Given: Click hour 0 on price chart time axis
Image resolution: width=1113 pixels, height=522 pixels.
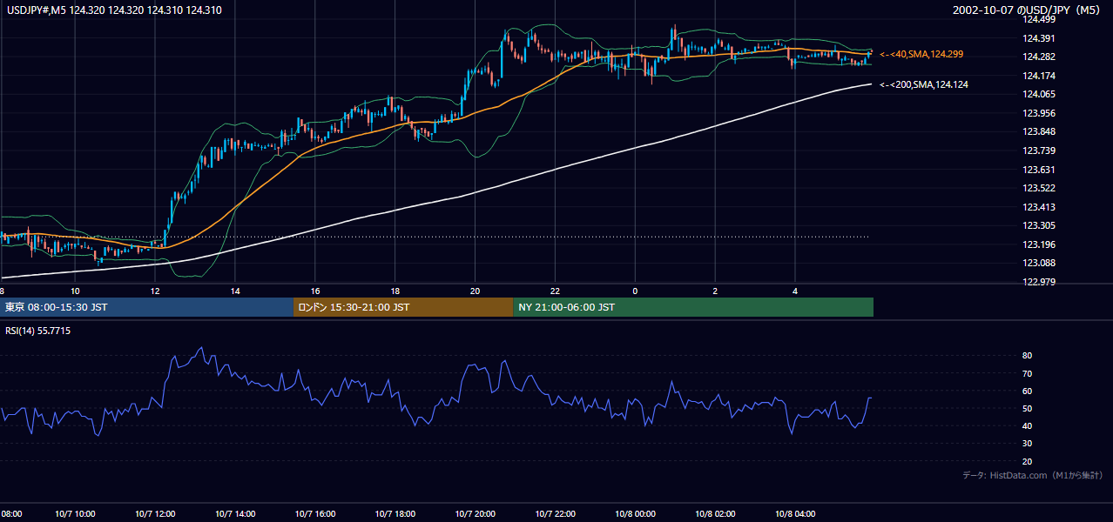Looking at the screenshot, I should click(x=635, y=291).
